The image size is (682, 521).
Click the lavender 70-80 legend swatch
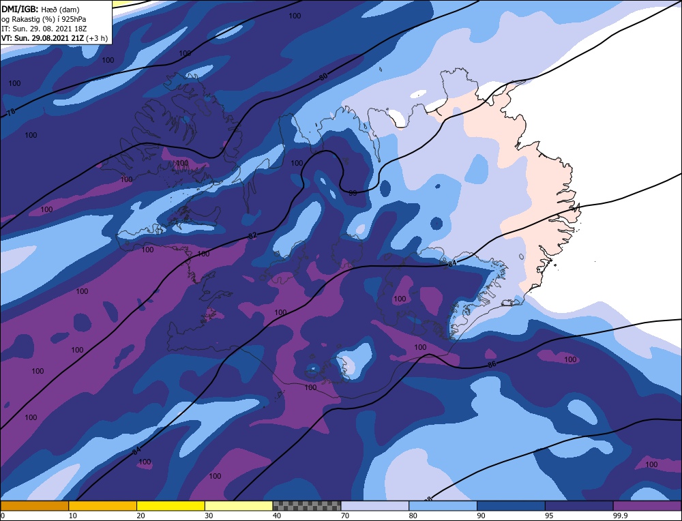click(x=375, y=505)
